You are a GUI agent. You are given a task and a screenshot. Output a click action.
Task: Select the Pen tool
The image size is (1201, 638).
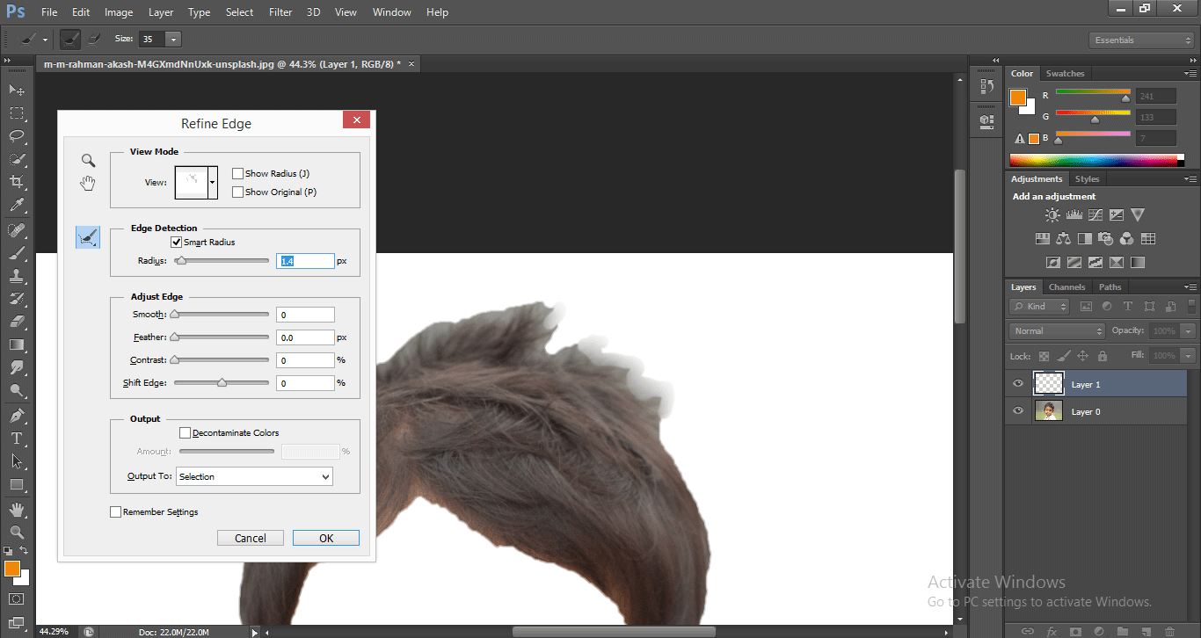pos(17,415)
